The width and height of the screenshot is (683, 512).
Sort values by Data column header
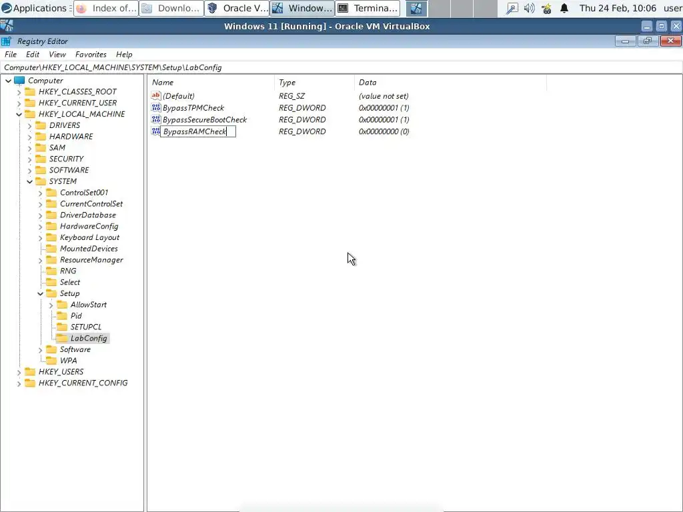click(x=450, y=82)
